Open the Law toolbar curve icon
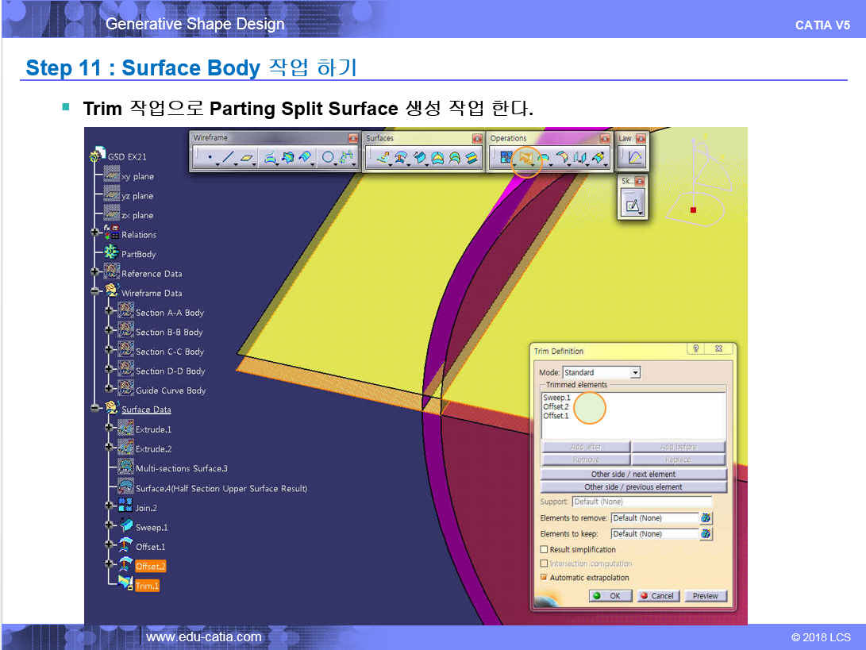Screen dimensions: 866x650 pos(633,158)
